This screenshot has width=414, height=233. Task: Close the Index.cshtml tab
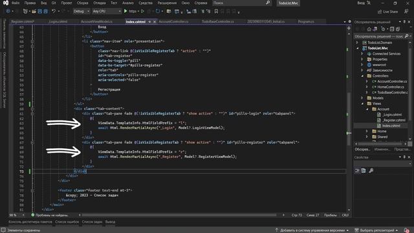coord(155,21)
